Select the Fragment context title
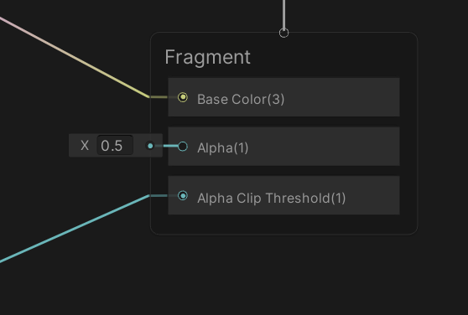 tap(207, 57)
